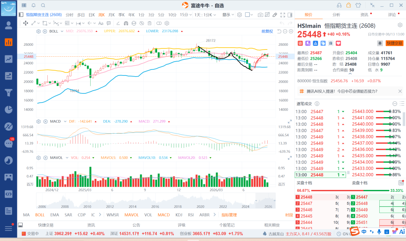The image size is (406, 241).
Task: Add stock to favorites heart icon
Action: tap(338, 43)
